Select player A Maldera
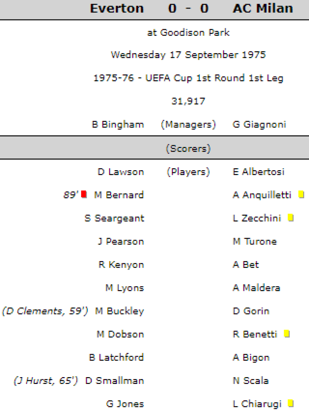 click(x=256, y=288)
